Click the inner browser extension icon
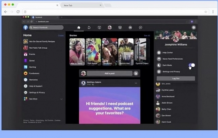218x138 pixels. pos(192,22)
